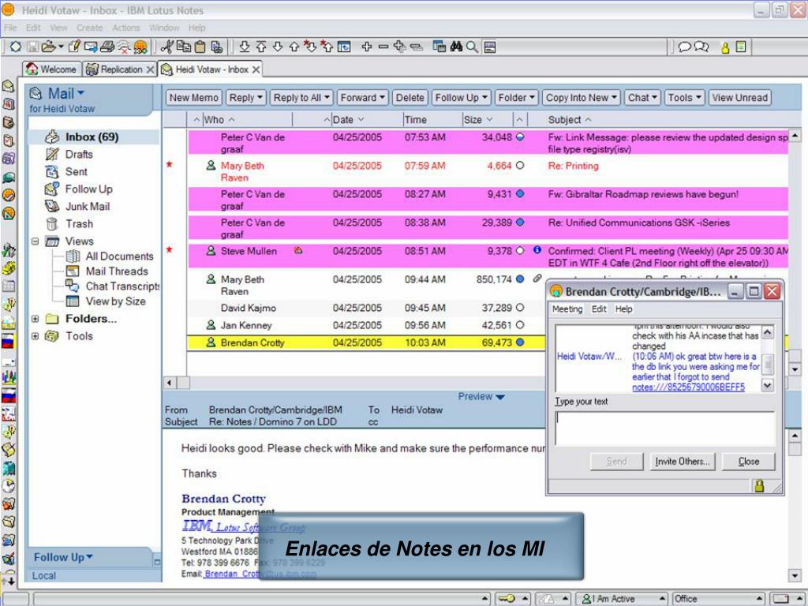Select the Fw: Gibraltar Roadmap reviews message
The height and width of the screenshot is (606, 808).
pyautogui.click(x=488, y=199)
